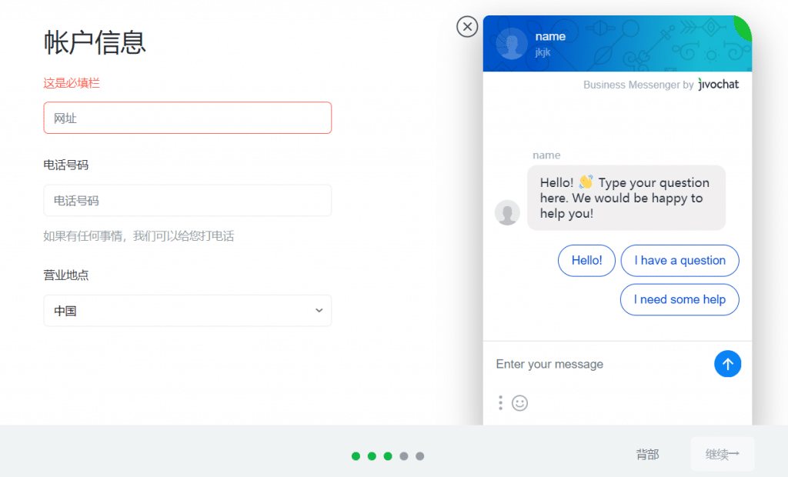Choose the "I need some help" quick reply
The height and width of the screenshot is (477, 788).
tap(679, 299)
